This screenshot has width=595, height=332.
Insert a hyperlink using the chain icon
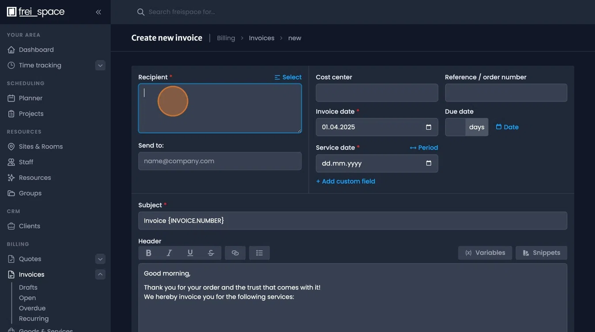(235, 252)
